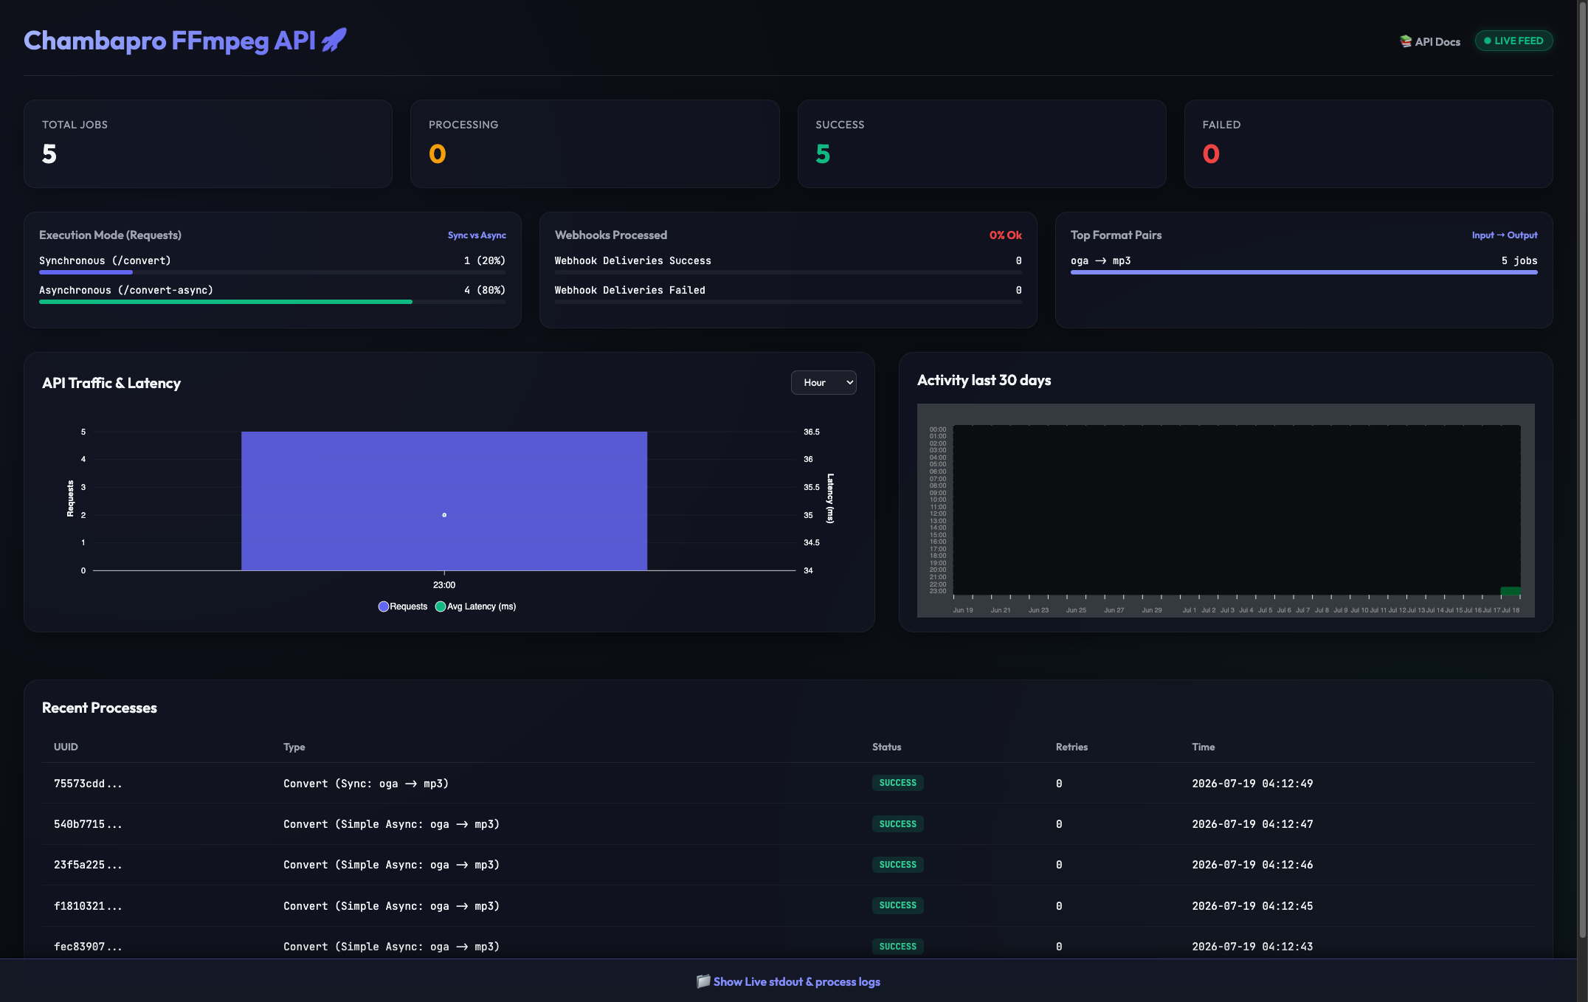Select the SUCCESS count card
Viewport: 1588px width, 1002px height.
coord(981,144)
